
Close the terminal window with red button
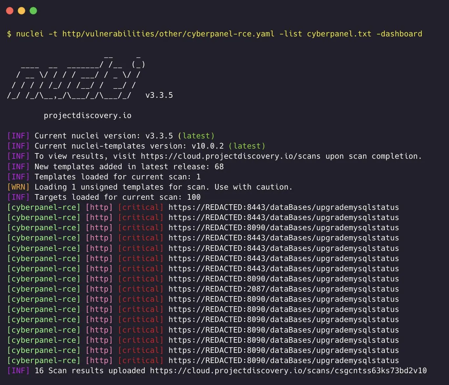[x=10, y=11]
